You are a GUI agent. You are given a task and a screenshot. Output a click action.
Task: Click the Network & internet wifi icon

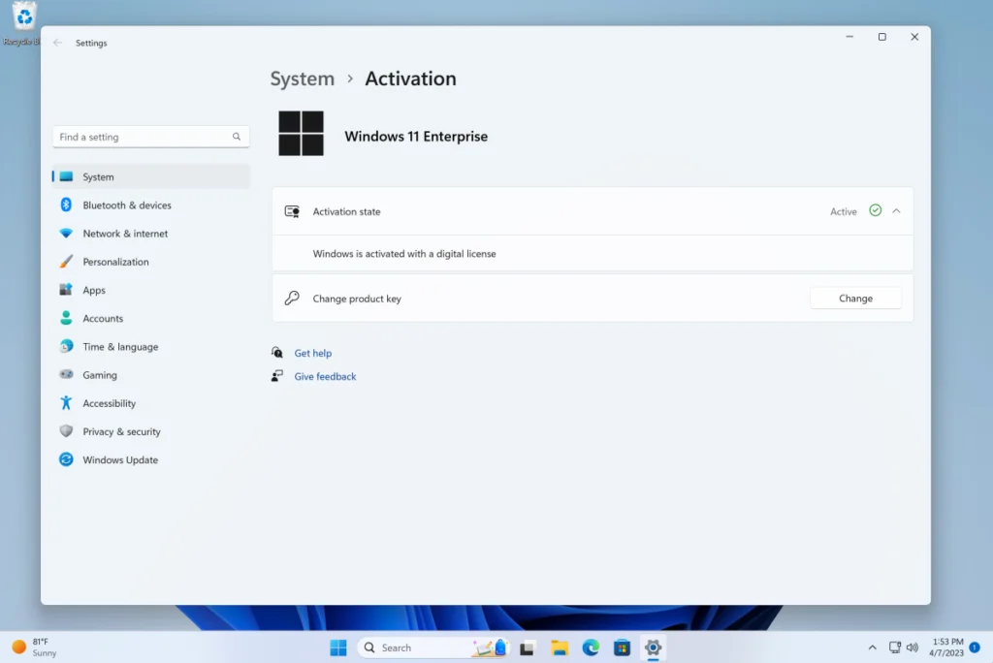(66, 234)
